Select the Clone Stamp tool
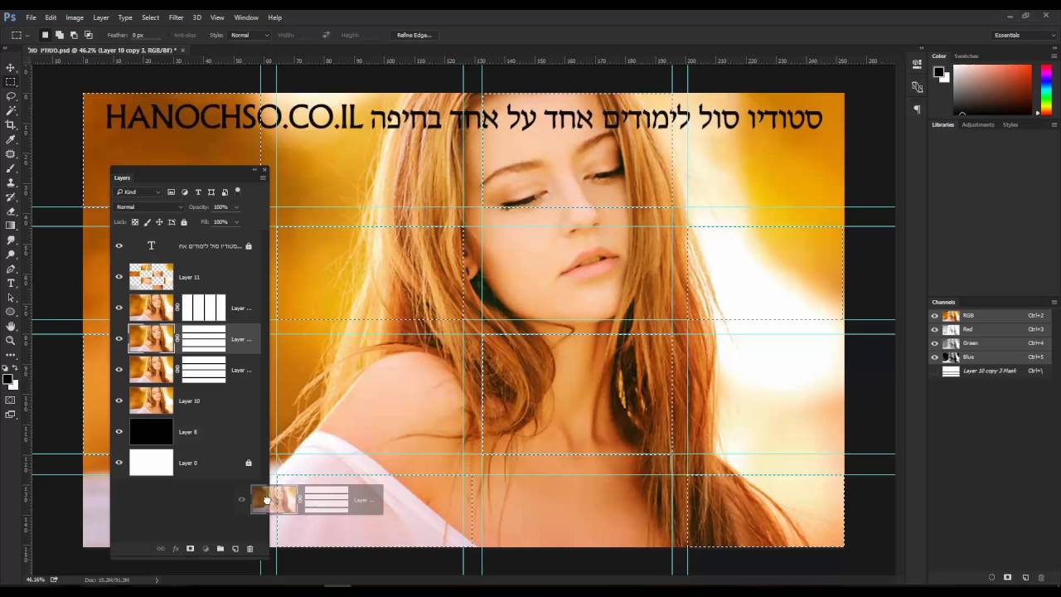1061x597 pixels. pos(11,182)
